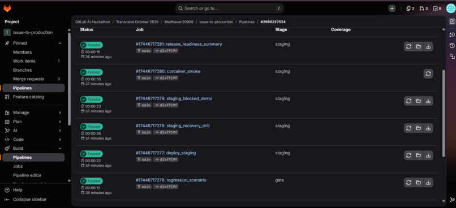
Task: Download artifacts of release_readiness_summary job
Action: point(428,46)
